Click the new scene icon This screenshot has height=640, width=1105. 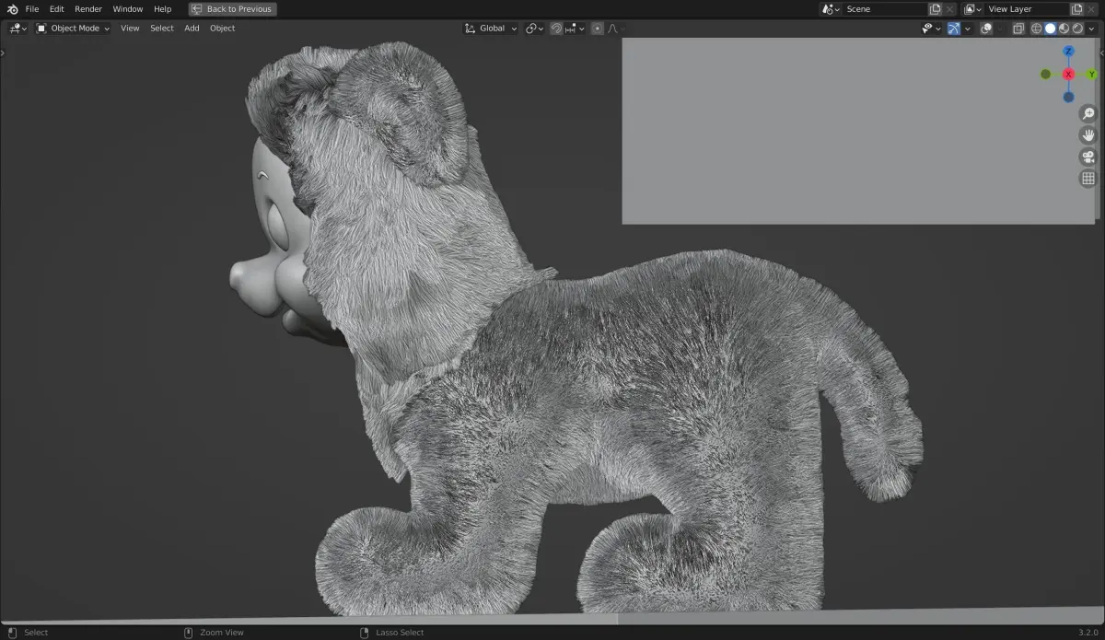click(x=935, y=9)
